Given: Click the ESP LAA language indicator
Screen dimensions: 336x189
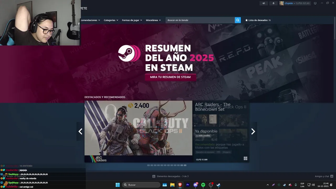Looking at the screenshot, I should pyautogui.click(x=302, y=185).
